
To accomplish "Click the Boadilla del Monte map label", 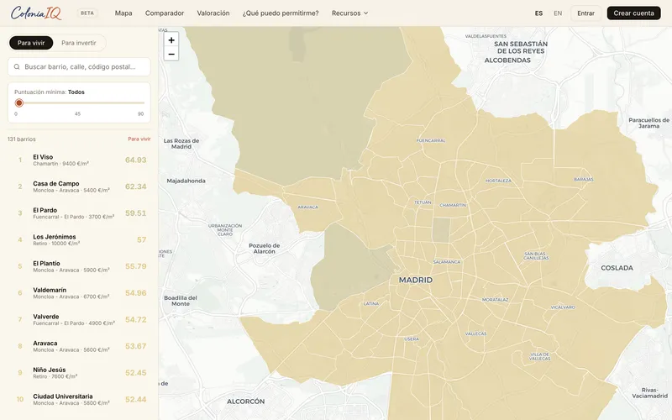I will [x=181, y=301].
